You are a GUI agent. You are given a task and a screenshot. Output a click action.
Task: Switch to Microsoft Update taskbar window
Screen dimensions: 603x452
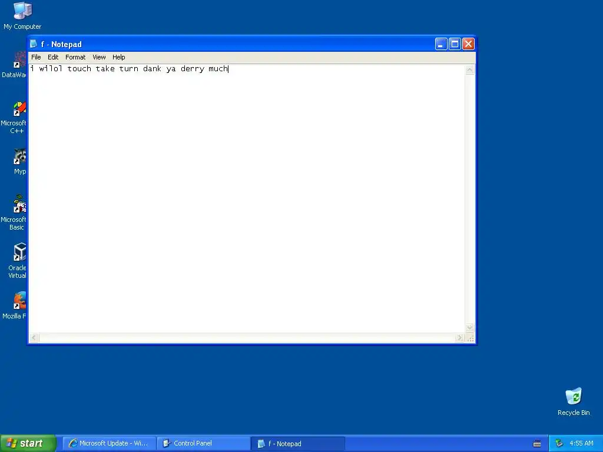pos(109,444)
